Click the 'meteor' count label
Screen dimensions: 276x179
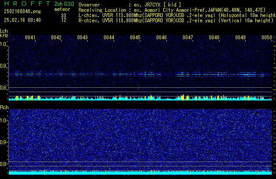coord(62,9)
